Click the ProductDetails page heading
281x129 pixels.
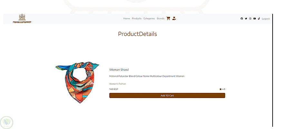pos(138,34)
